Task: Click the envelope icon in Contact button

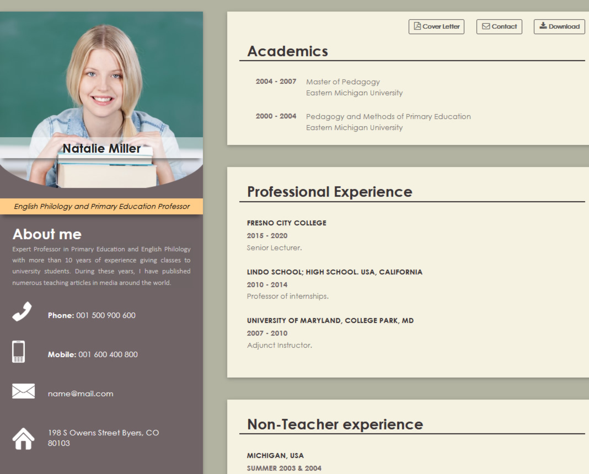Action: tap(486, 26)
